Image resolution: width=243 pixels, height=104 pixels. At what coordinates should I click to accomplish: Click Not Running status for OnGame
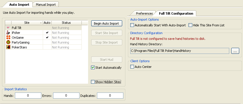tap(61, 38)
